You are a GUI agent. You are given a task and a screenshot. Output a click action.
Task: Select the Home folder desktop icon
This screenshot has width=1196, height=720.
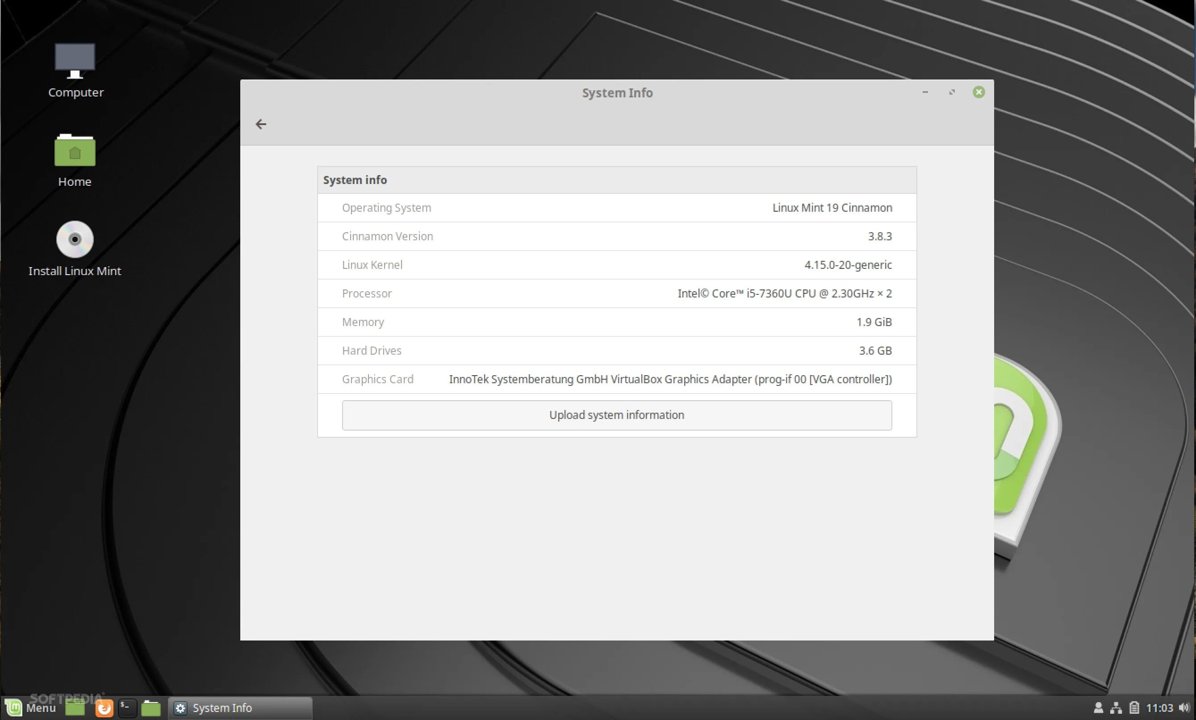pyautogui.click(x=75, y=159)
